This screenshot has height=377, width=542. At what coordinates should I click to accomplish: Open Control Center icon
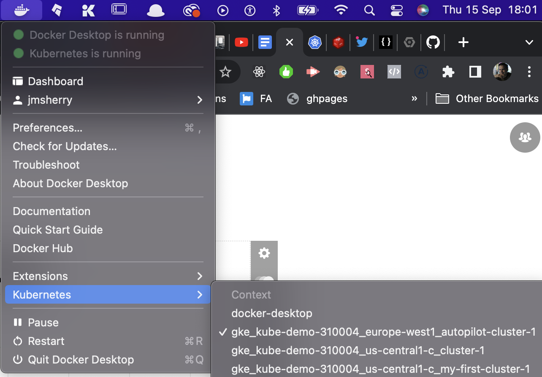coord(397,10)
